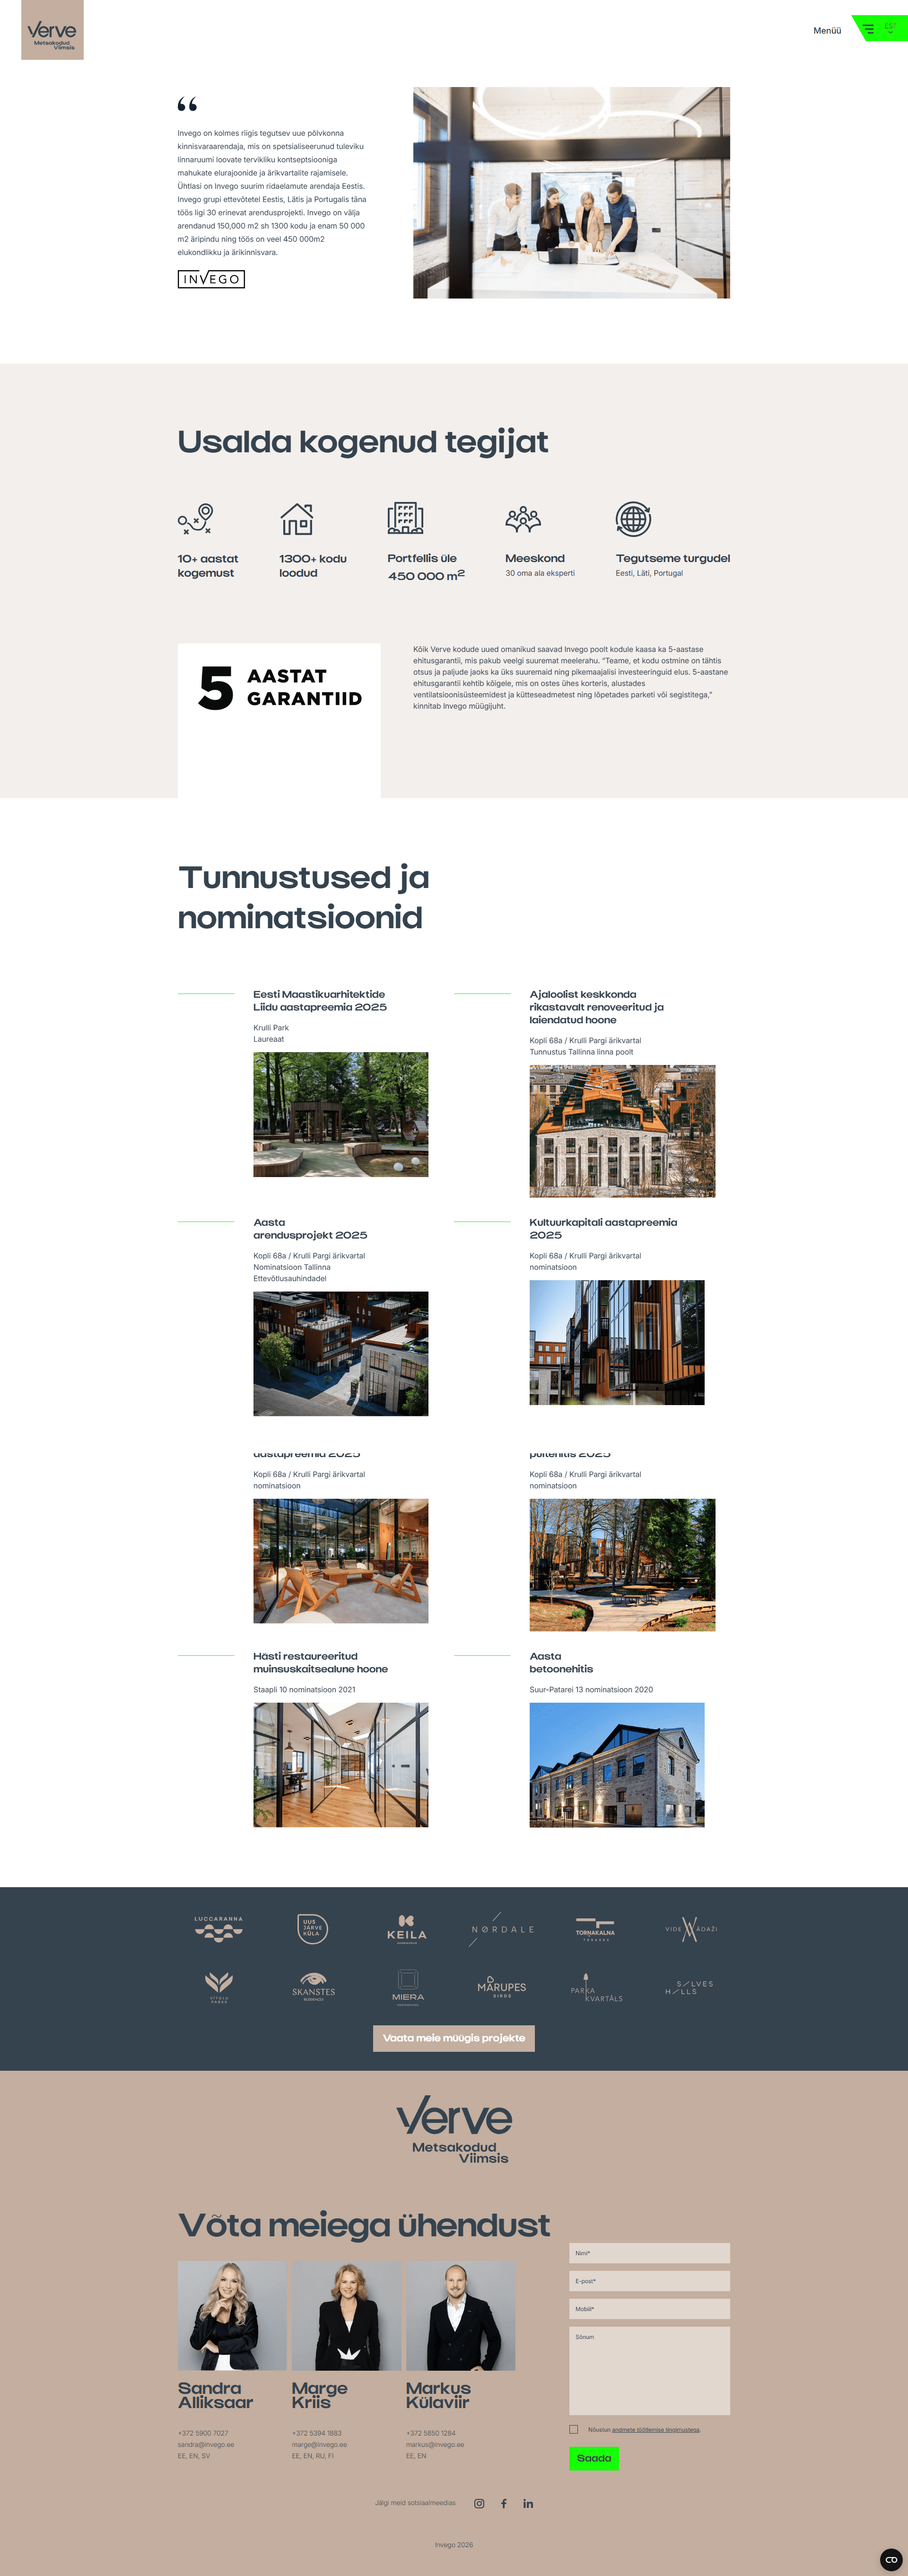The height and width of the screenshot is (2576, 908).
Task: Click Marge Kriis's portrait photo
Action: coord(346,2316)
